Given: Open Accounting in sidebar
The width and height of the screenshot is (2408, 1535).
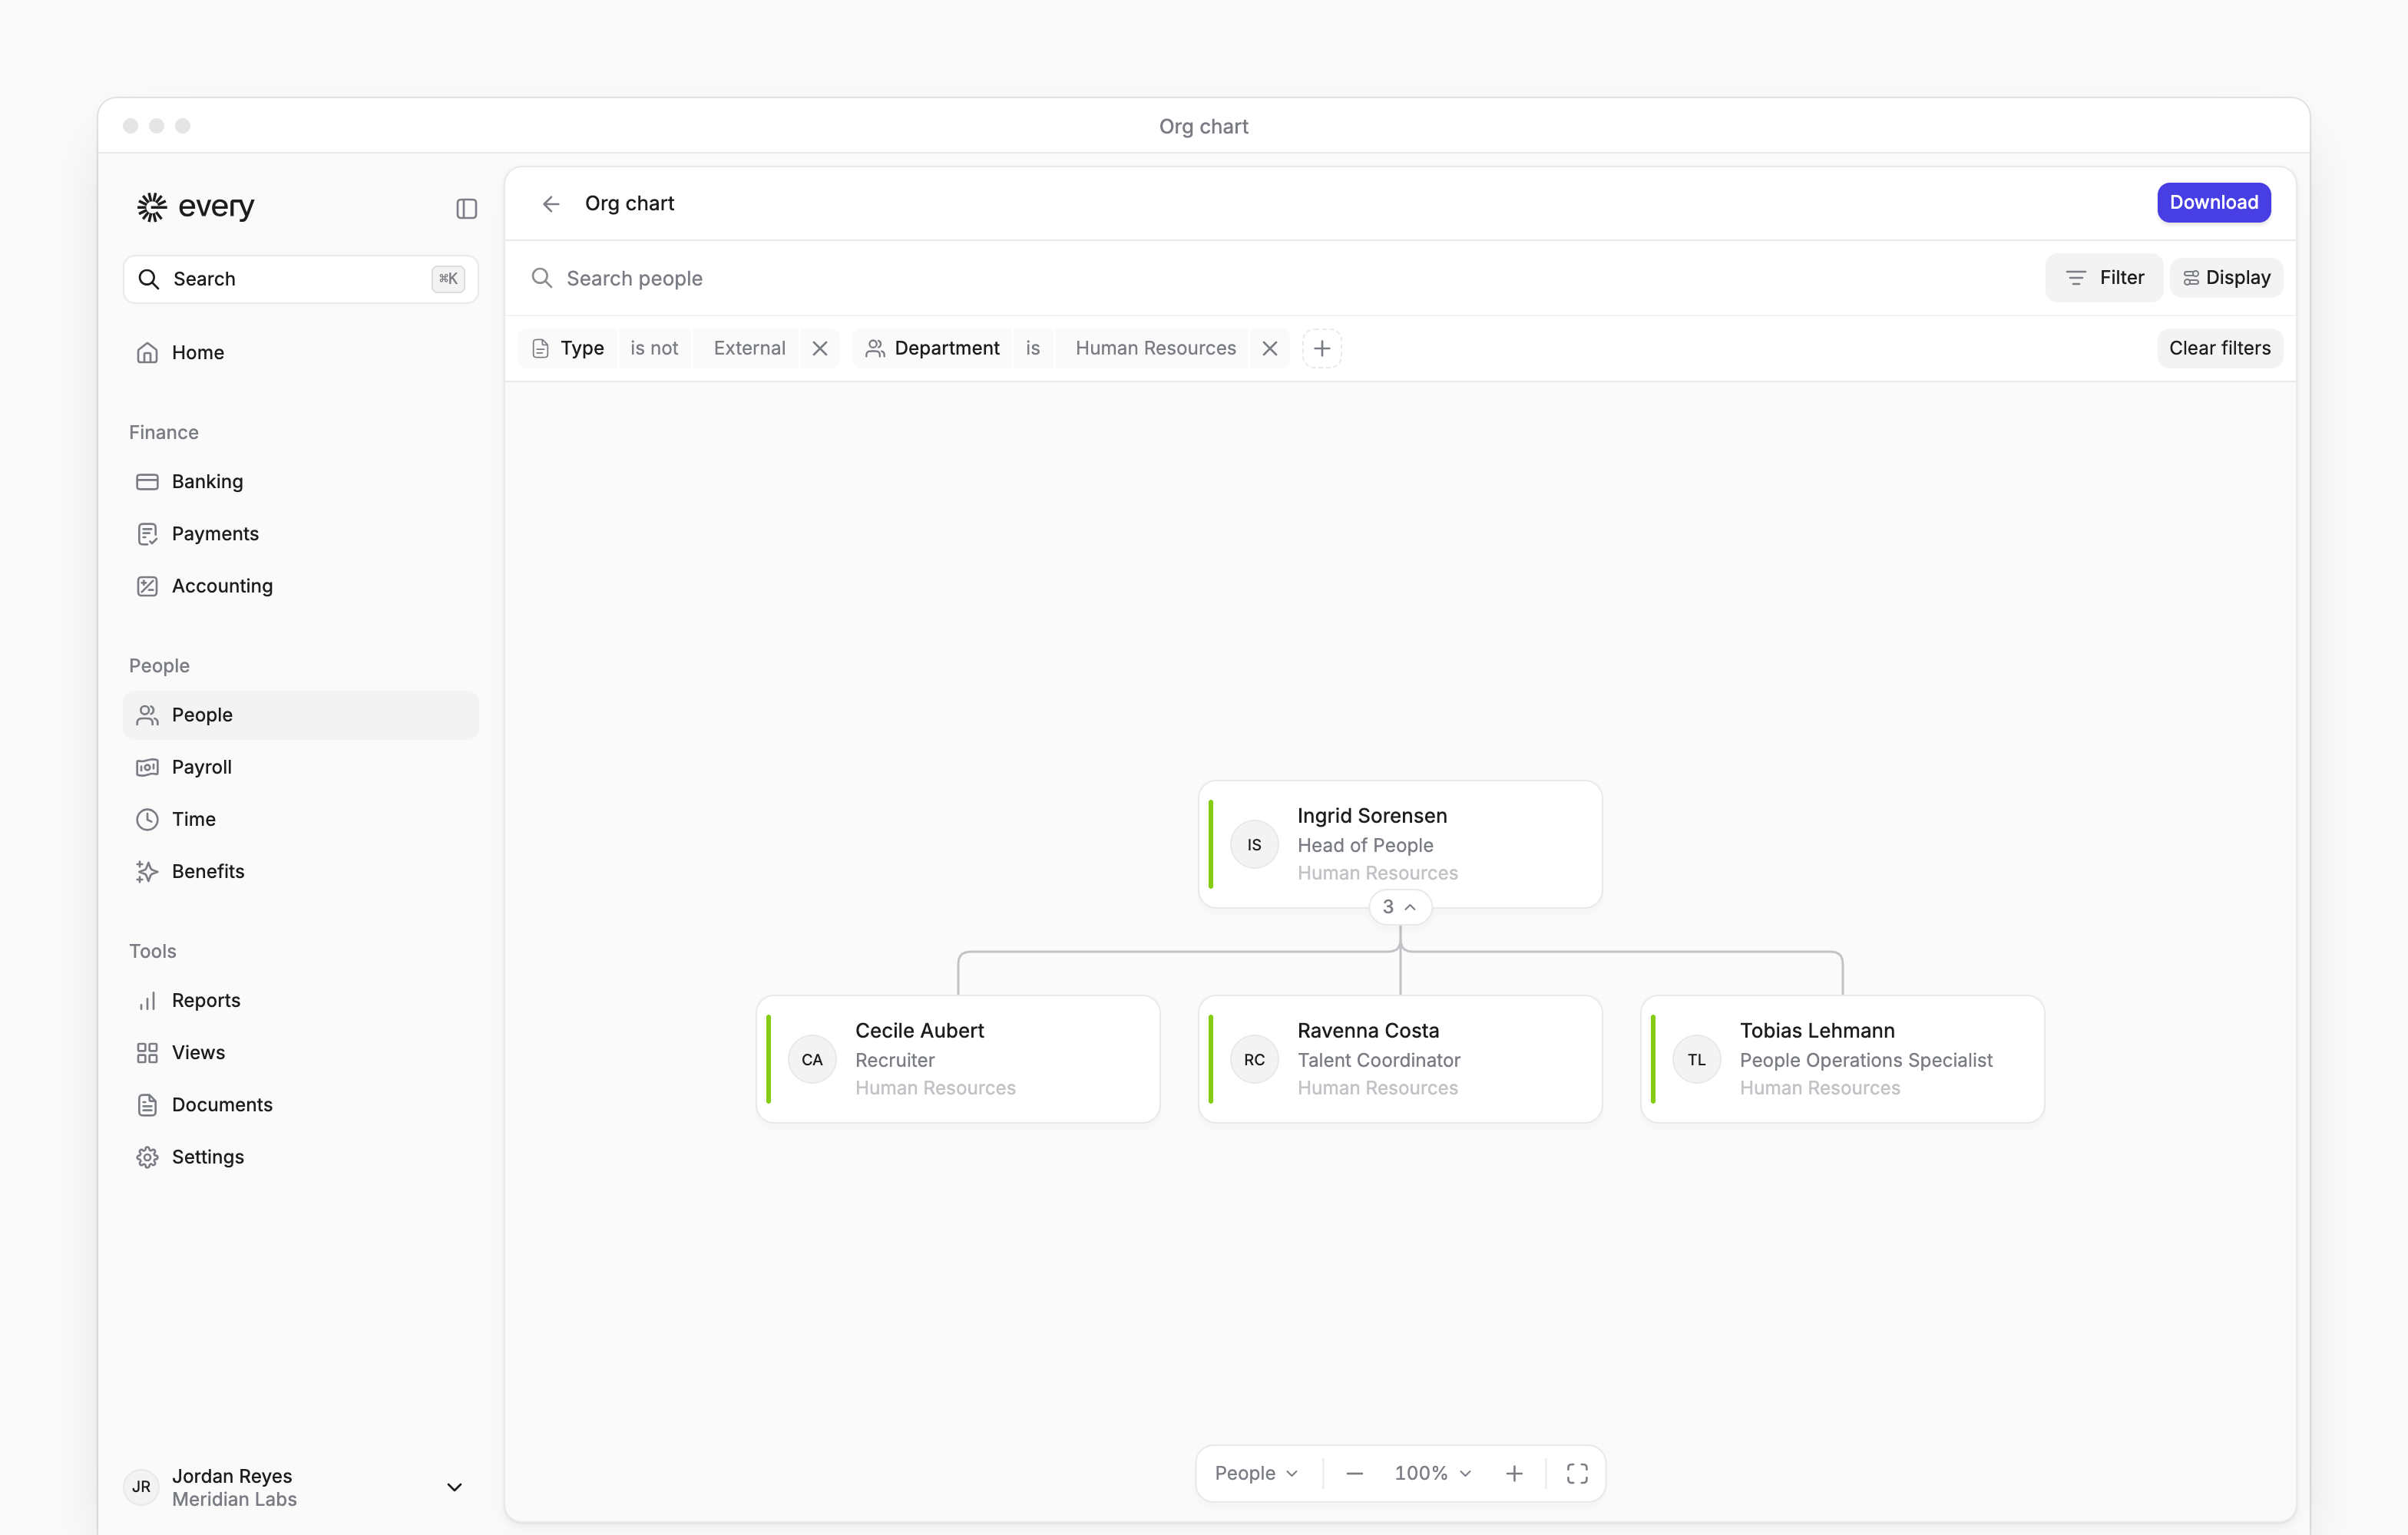Looking at the screenshot, I should pyautogui.click(x=301, y=586).
